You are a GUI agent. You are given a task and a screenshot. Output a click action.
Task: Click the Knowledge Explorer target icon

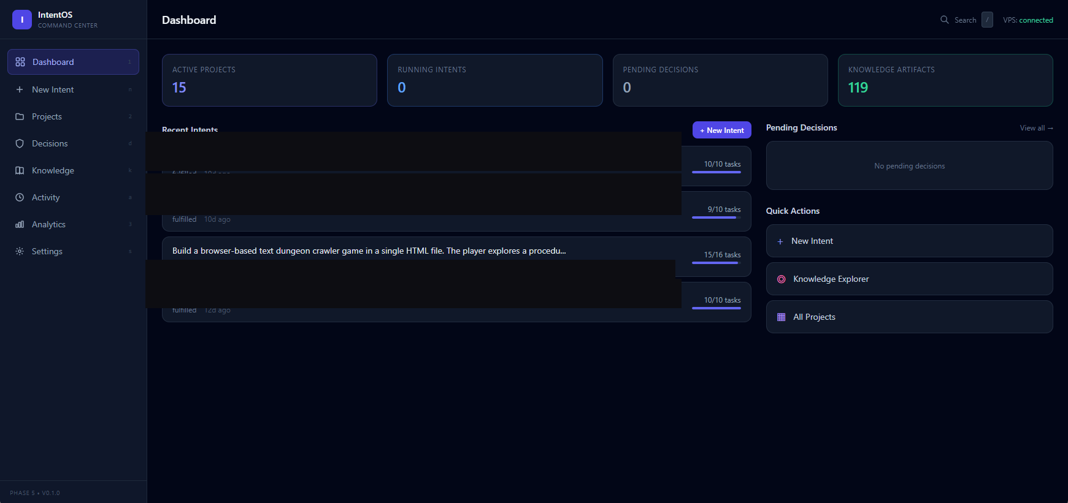(782, 279)
